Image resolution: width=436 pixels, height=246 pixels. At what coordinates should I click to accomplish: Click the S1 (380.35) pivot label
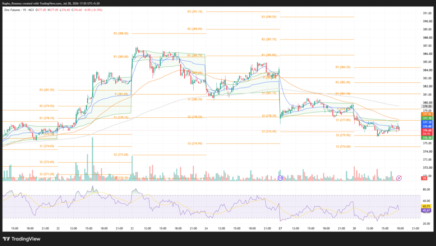tap(195, 99)
